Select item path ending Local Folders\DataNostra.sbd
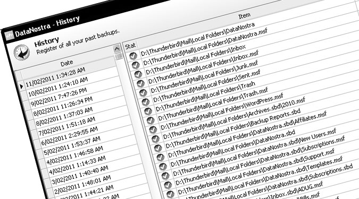Screen dimensions: 359x199 point(233,149)
